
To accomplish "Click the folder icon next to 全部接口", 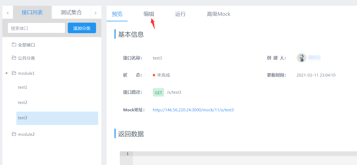I will [14, 44].
